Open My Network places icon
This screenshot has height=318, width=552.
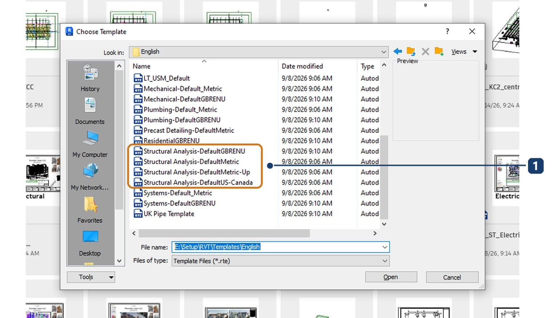tap(90, 171)
